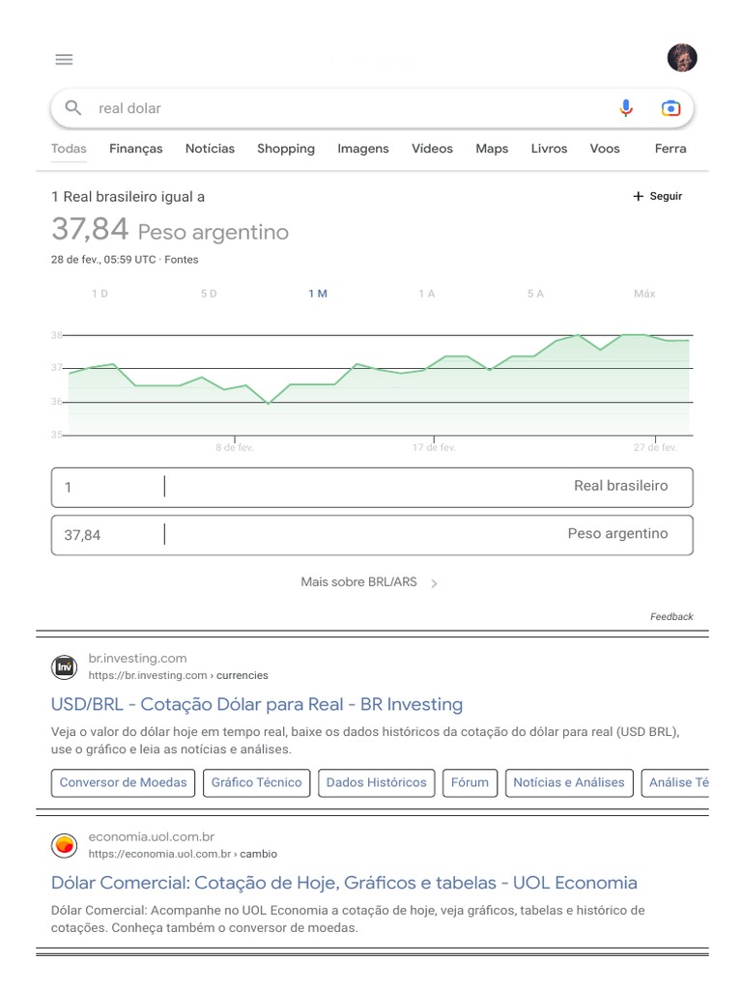Expand Mais sobre BRL/ARS chevron

pyautogui.click(x=434, y=583)
